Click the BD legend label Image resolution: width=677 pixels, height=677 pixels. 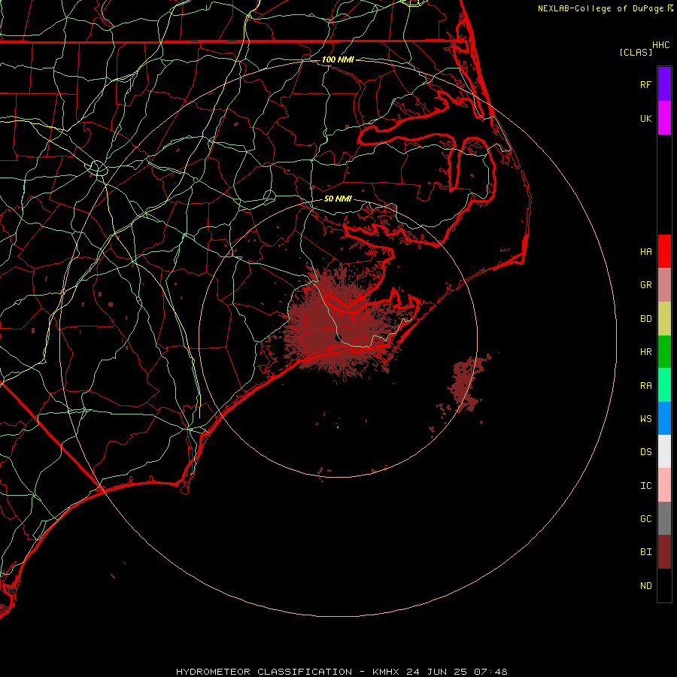(645, 319)
